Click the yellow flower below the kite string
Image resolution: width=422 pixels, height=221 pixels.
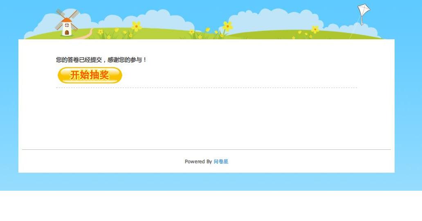[315, 29]
